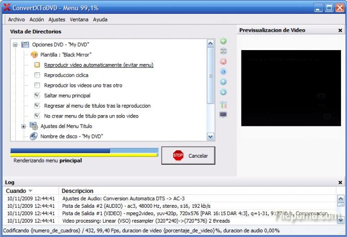Screen dimensions: 347x237
Task: Click the move down arrow icon
Action: [x=223, y=92]
